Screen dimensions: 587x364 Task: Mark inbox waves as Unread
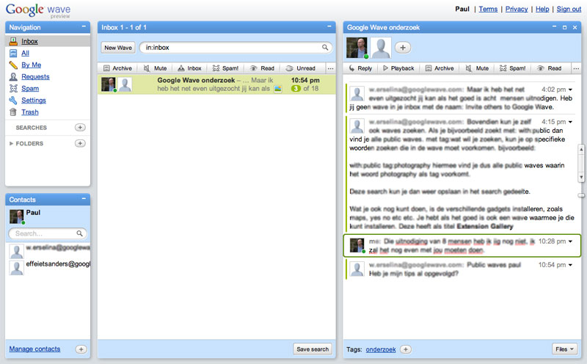[x=300, y=68]
